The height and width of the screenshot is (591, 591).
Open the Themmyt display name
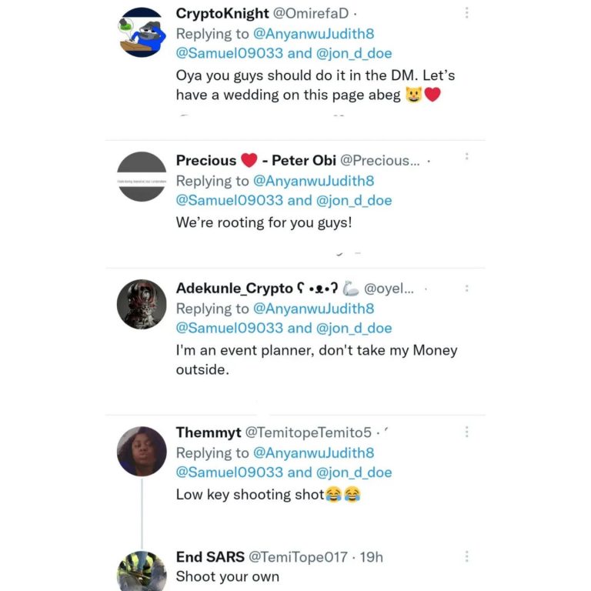[209, 432]
